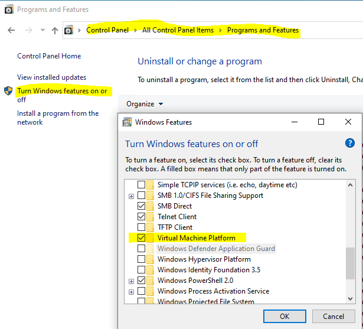Click folder icon of Windows Hypervisor Platform
The image size is (363, 329).
(151, 259)
